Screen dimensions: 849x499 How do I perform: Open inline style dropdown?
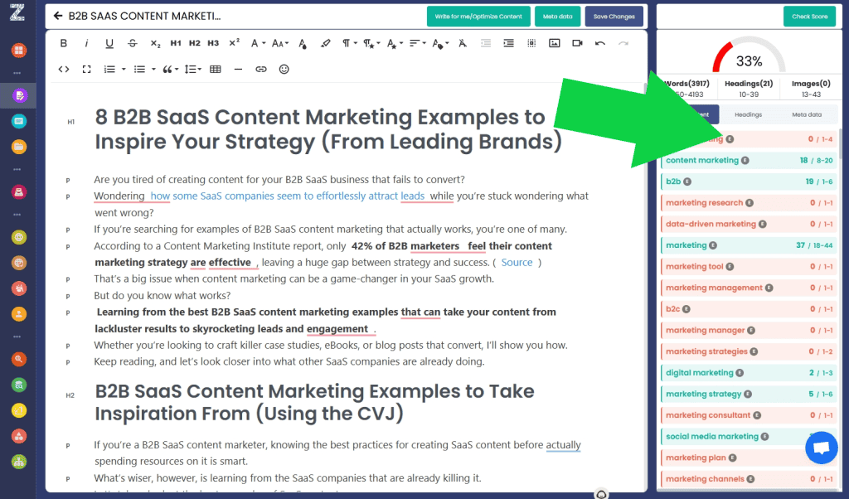[x=395, y=43]
